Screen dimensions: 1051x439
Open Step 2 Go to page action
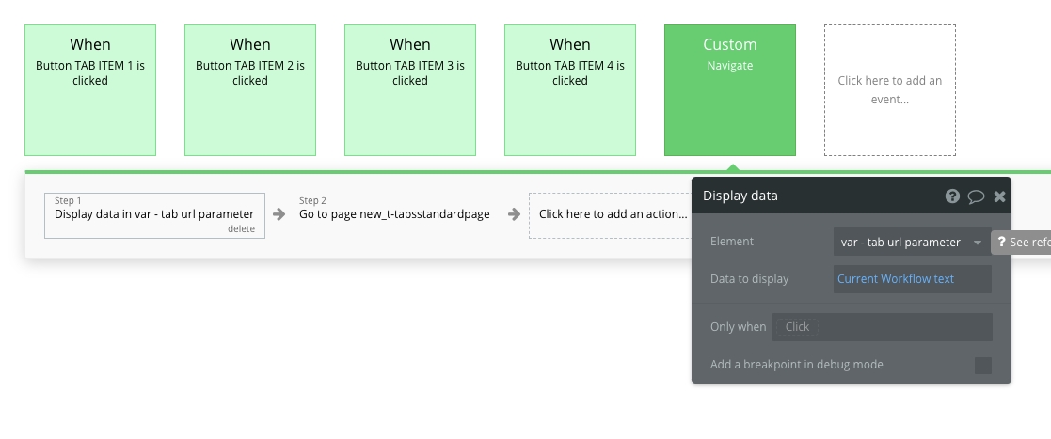(394, 213)
